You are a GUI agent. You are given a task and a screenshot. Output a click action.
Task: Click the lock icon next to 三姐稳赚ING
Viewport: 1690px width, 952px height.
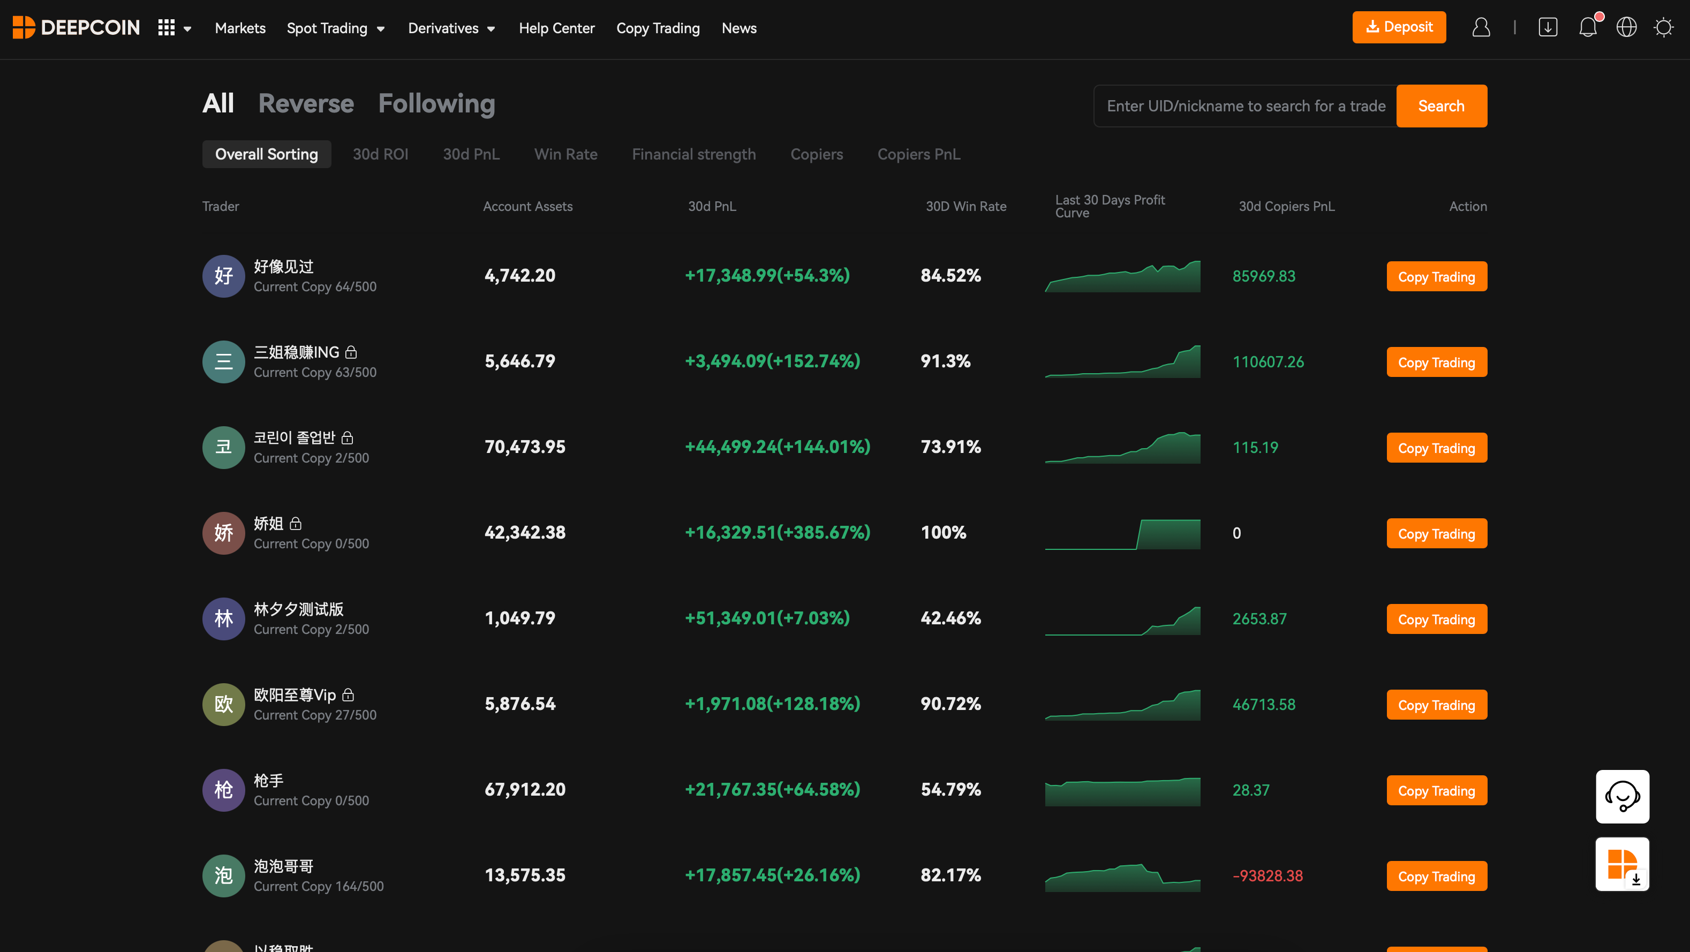point(351,352)
